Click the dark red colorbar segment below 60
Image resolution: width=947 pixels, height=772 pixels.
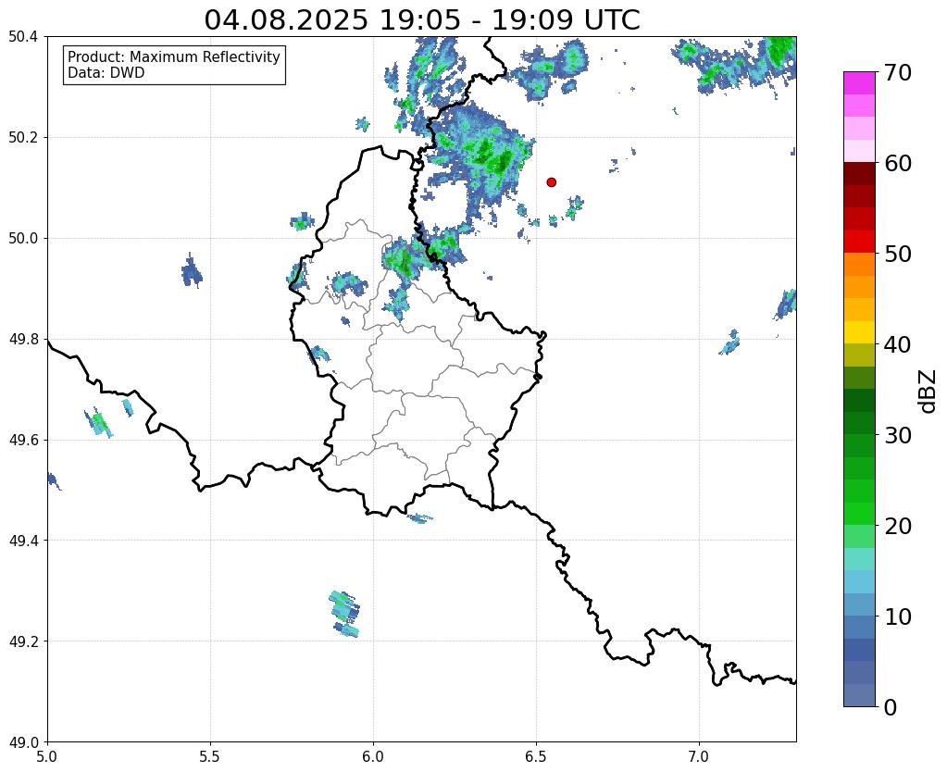(859, 174)
